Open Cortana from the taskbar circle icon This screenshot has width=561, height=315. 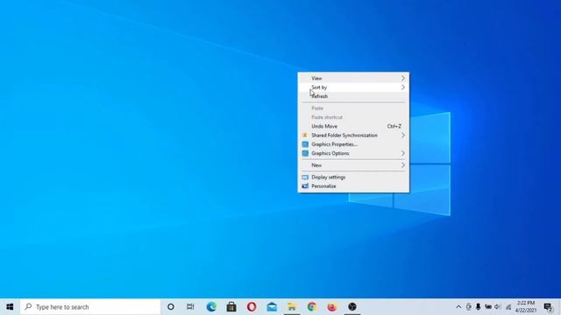(x=171, y=307)
